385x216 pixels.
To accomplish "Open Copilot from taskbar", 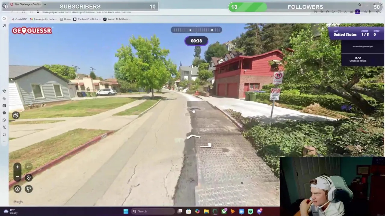I will 197,211.
